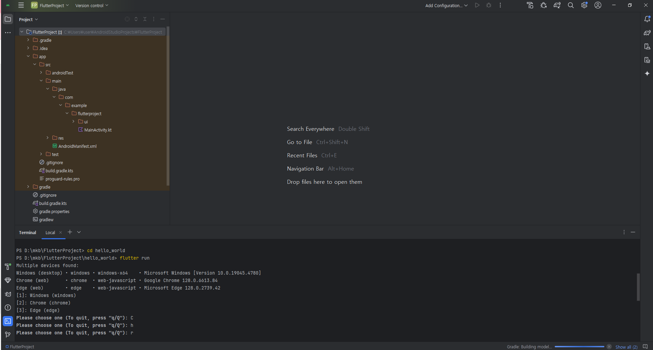Open Version Control git tool window

click(x=8, y=335)
